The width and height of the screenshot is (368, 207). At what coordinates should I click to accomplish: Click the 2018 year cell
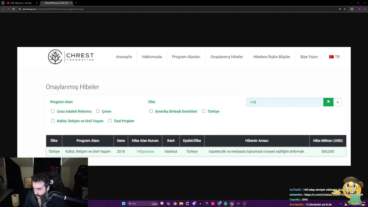[x=121, y=152]
